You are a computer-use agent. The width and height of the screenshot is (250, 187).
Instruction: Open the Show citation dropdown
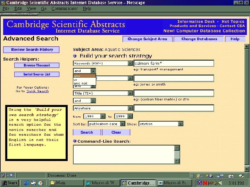(181, 124)
